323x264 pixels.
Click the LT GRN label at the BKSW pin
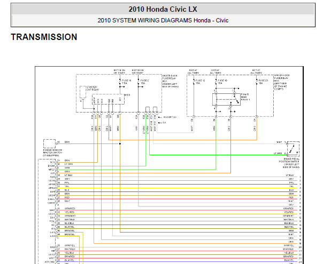pyautogui.click(x=68, y=164)
